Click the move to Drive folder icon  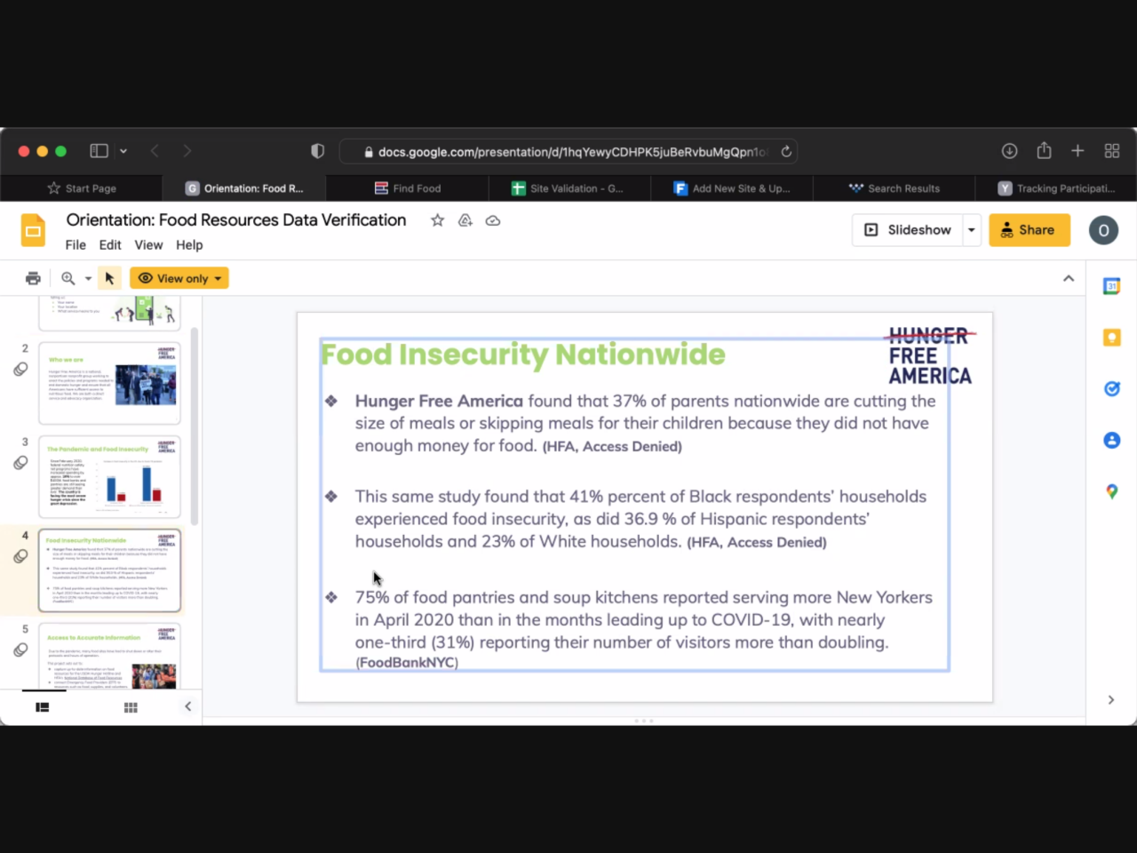[x=465, y=220]
